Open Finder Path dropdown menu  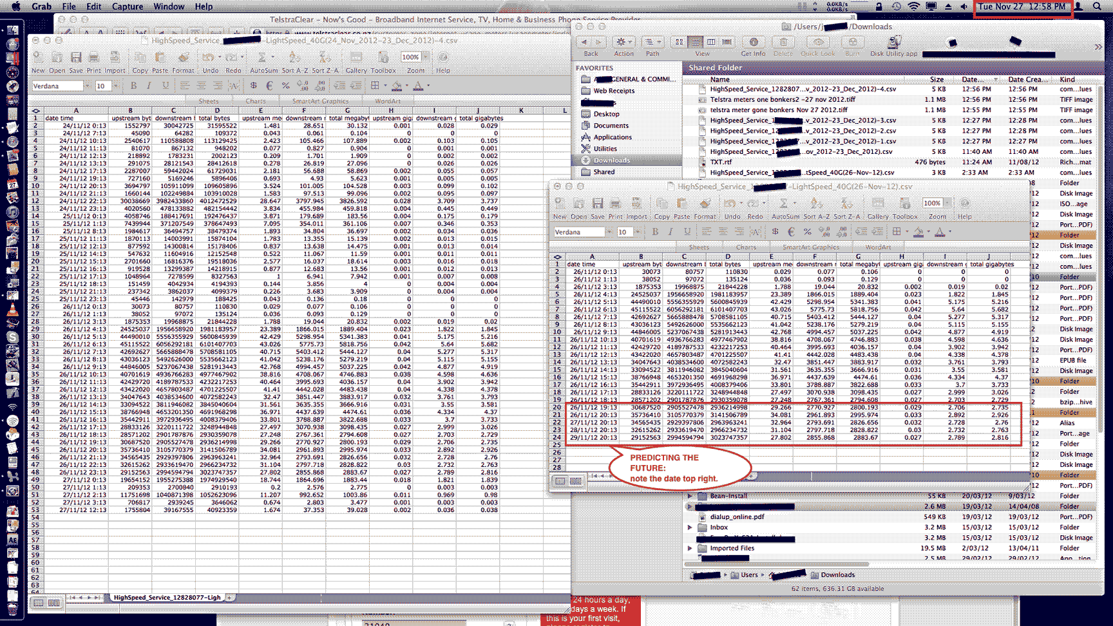652,42
